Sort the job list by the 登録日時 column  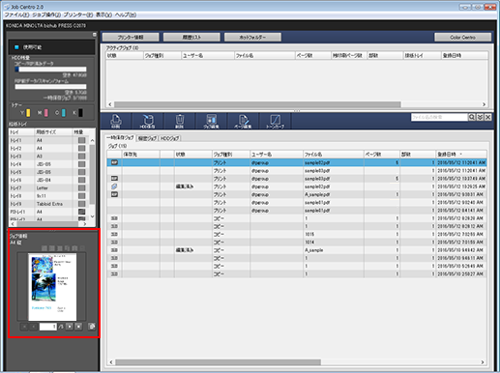click(461, 155)
